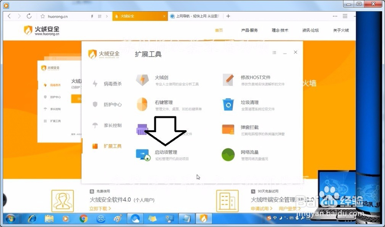The image size is (385, 227).
Task: Open the browser's more options menu
Action: (335, 16)
